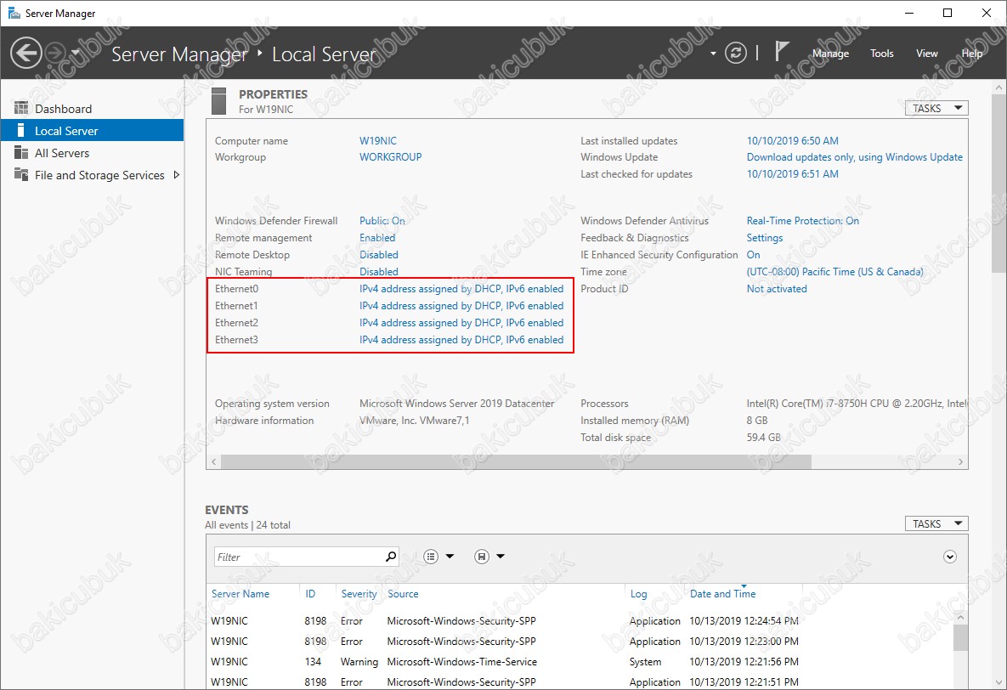Open the notifications flag icon

pos(781,52)
